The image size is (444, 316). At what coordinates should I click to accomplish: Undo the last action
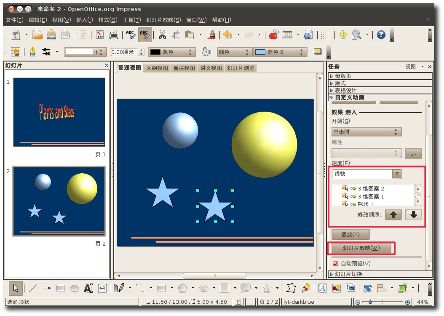tap(227, 35)
